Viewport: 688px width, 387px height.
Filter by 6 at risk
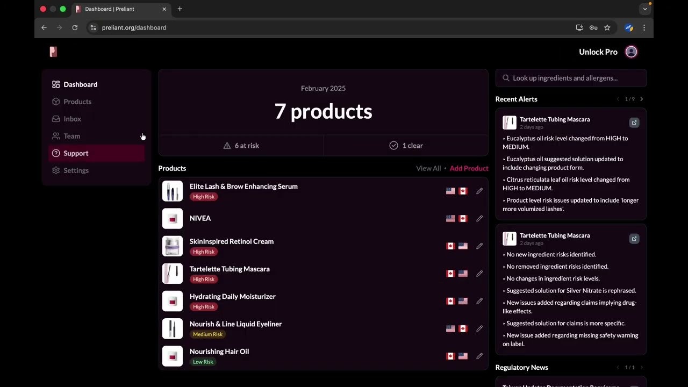(241, 146)
